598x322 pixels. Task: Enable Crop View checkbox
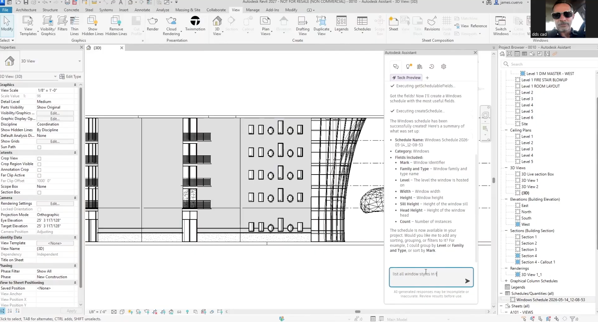point(39,158)
